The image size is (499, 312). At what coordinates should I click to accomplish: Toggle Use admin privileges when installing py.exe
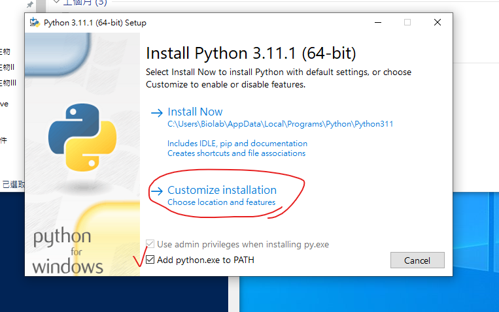click(x=150, y=244)
